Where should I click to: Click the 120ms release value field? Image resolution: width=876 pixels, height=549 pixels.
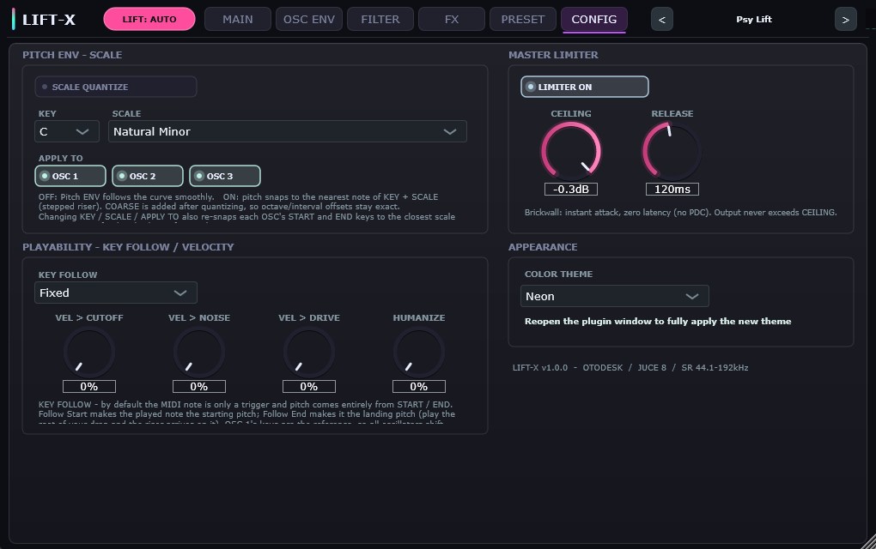[x=672, y=189]
